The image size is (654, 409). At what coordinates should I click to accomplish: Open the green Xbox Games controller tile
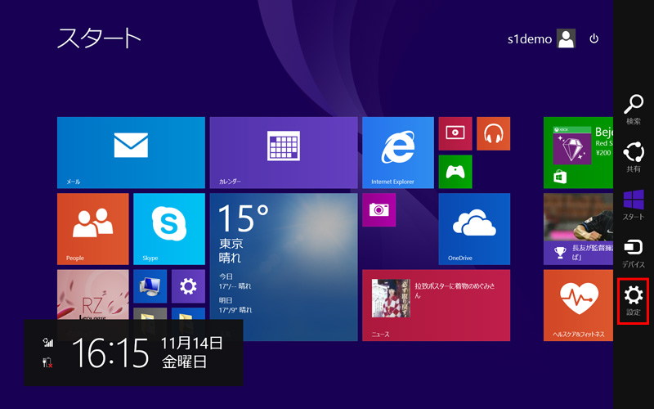pos(455,172)
